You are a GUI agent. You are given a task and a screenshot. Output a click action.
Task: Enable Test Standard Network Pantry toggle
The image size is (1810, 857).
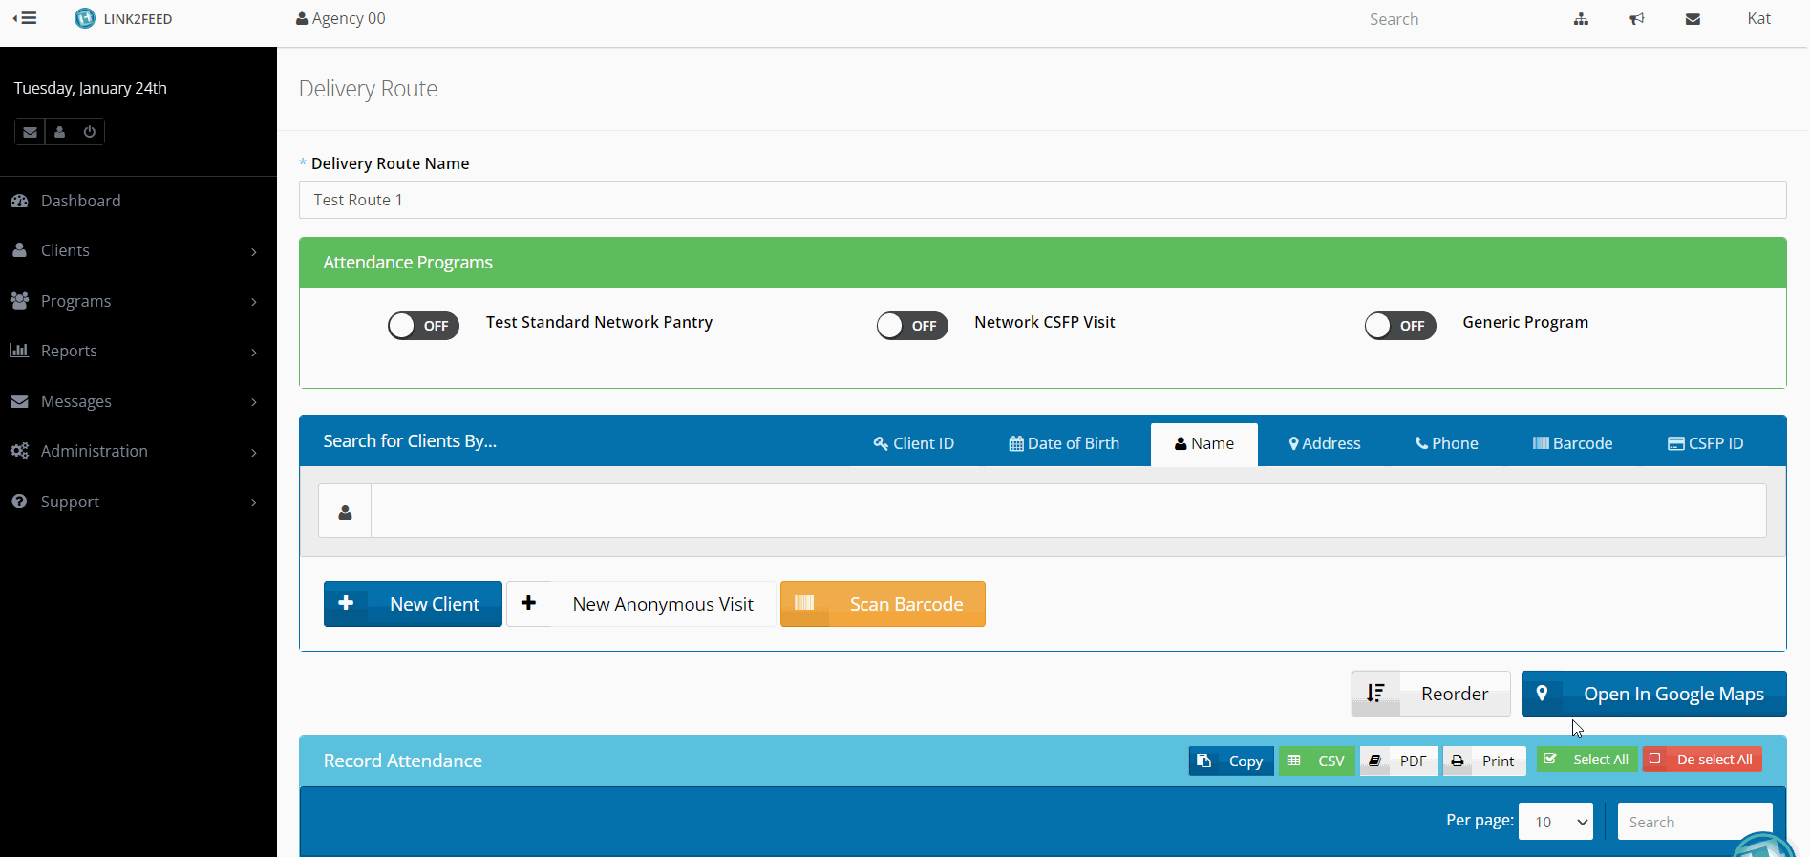pos(423,326)
